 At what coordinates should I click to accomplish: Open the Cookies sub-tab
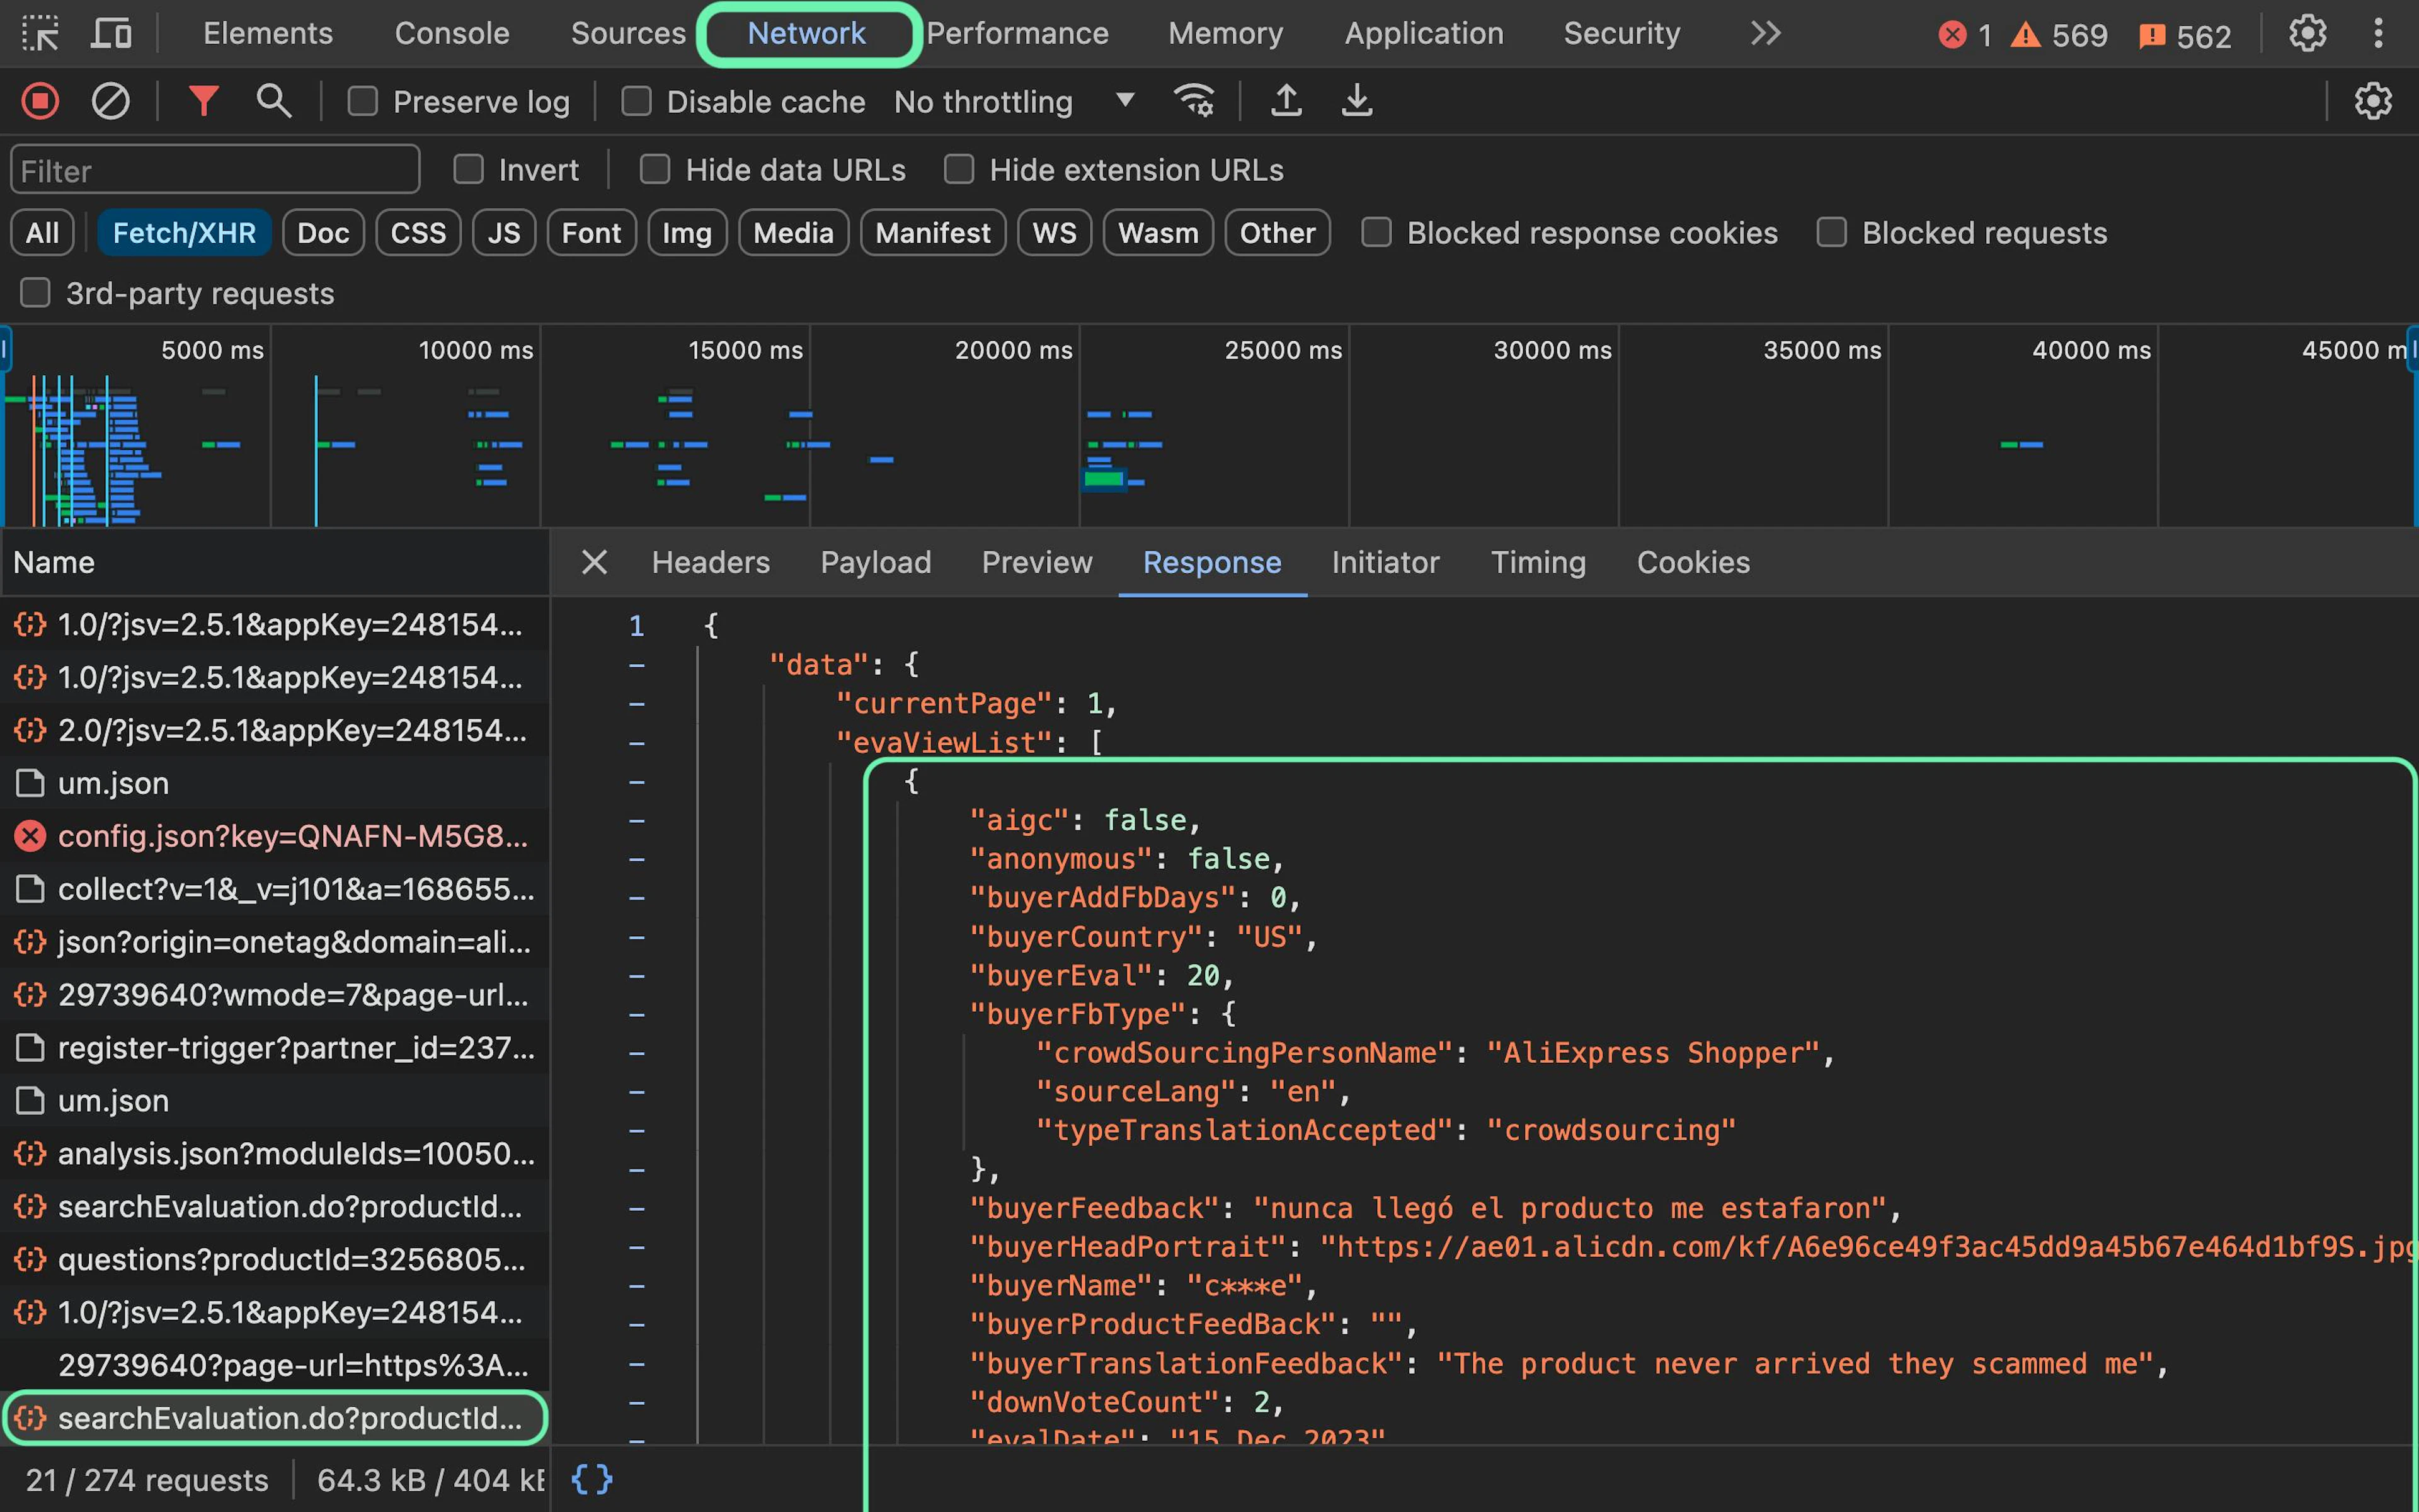(x=1693, y=562)
